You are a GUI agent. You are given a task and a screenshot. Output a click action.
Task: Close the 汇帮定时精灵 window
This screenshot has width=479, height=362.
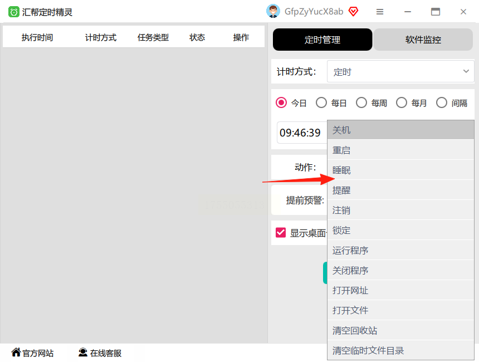coord(463,12)
